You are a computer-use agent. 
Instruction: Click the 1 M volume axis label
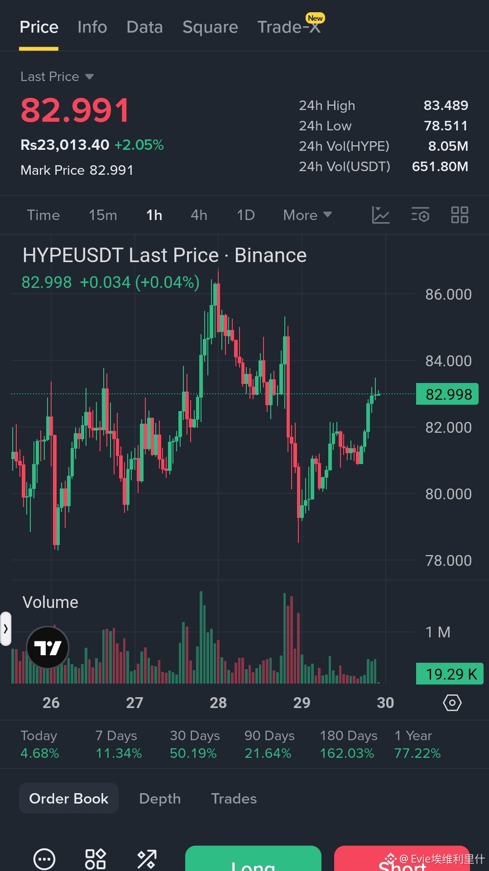pyautogui.click(x=438, y=632)
